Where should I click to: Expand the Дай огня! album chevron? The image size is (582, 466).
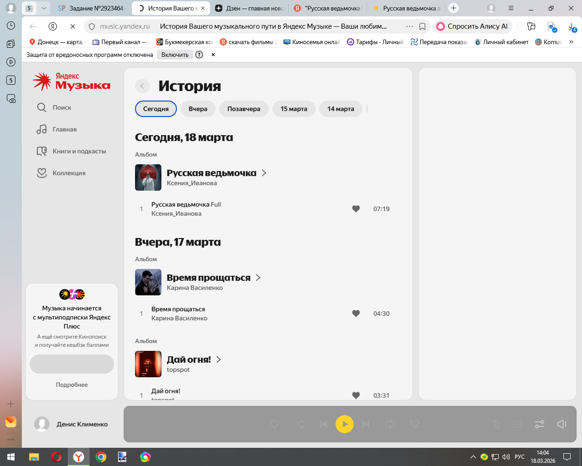coord(219,360)
